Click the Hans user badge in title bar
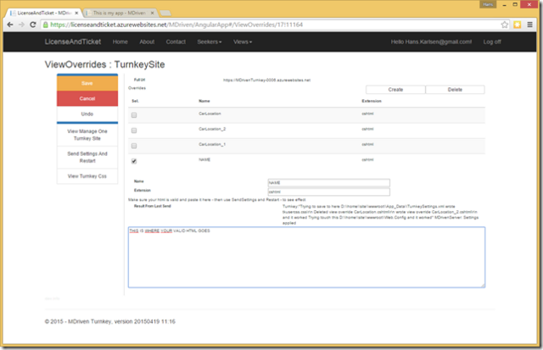 pos(488,4)
